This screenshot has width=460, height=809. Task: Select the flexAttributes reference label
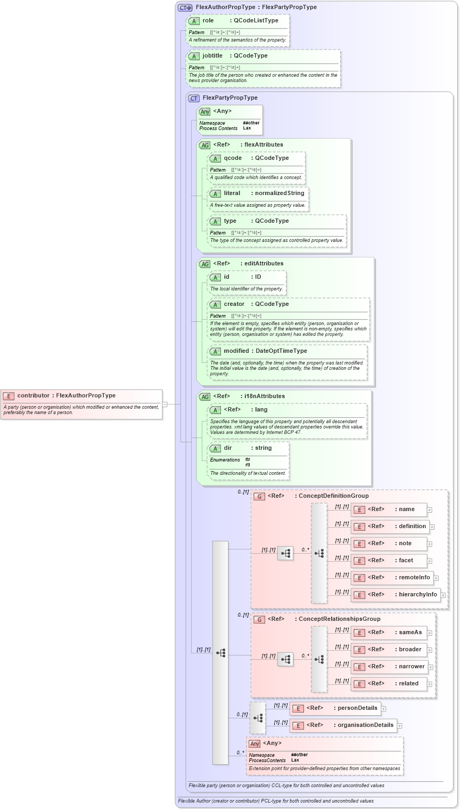[264, 144]
